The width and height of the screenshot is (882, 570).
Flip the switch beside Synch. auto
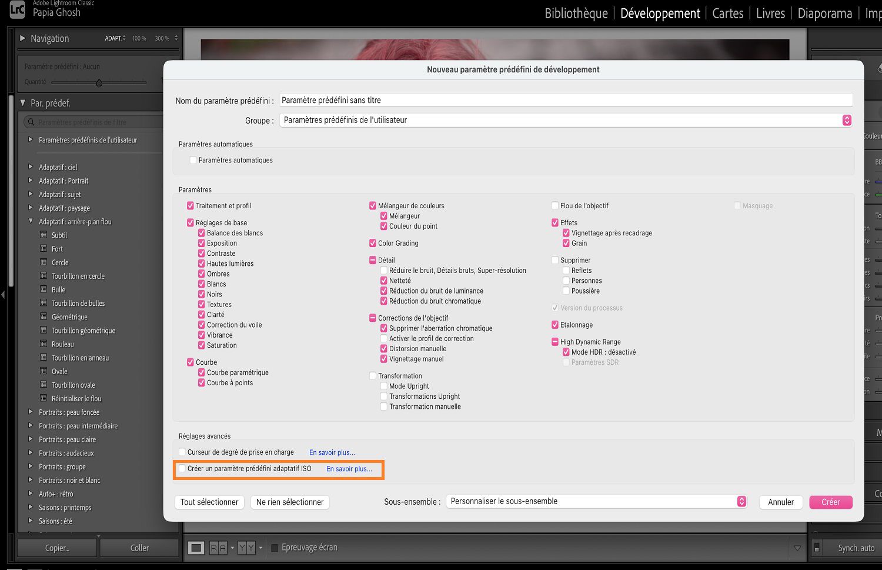[x=817, y=548]
